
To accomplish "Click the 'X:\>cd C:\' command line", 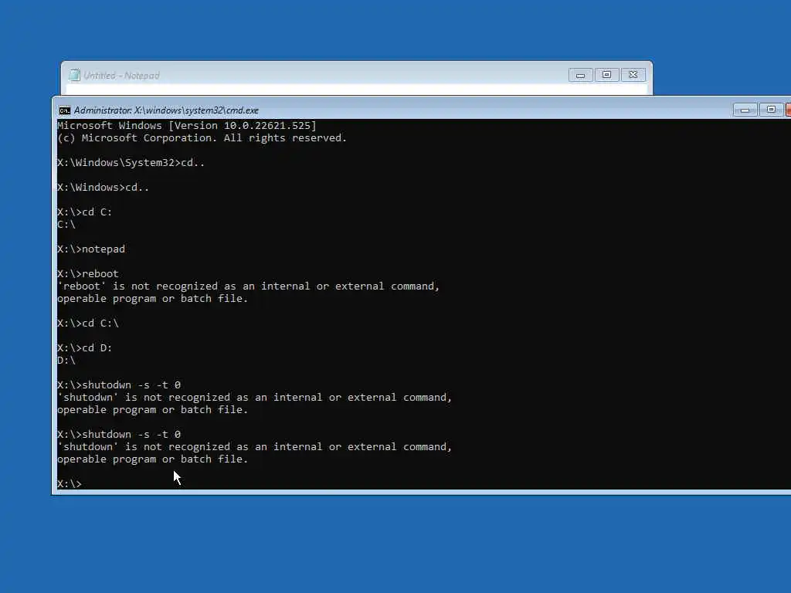I will pyautogui.click(x=88, y=324).
